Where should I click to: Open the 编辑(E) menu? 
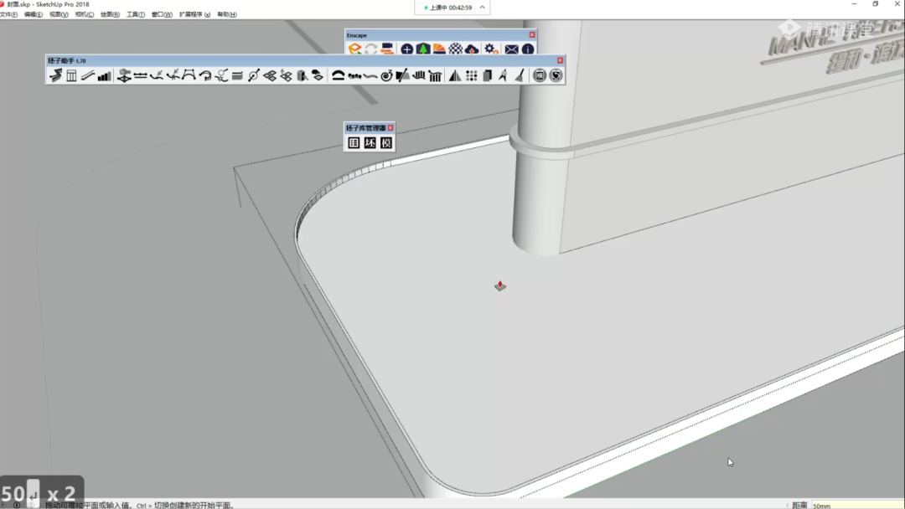(34, 14)
